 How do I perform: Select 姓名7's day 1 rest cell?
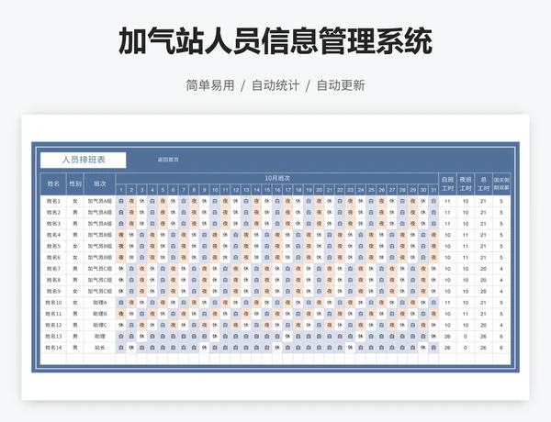pyautogui.click(x=121, y=269)
